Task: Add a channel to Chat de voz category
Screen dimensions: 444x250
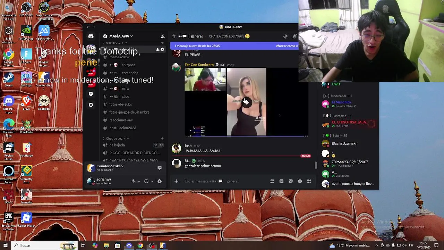Action: 162,139
